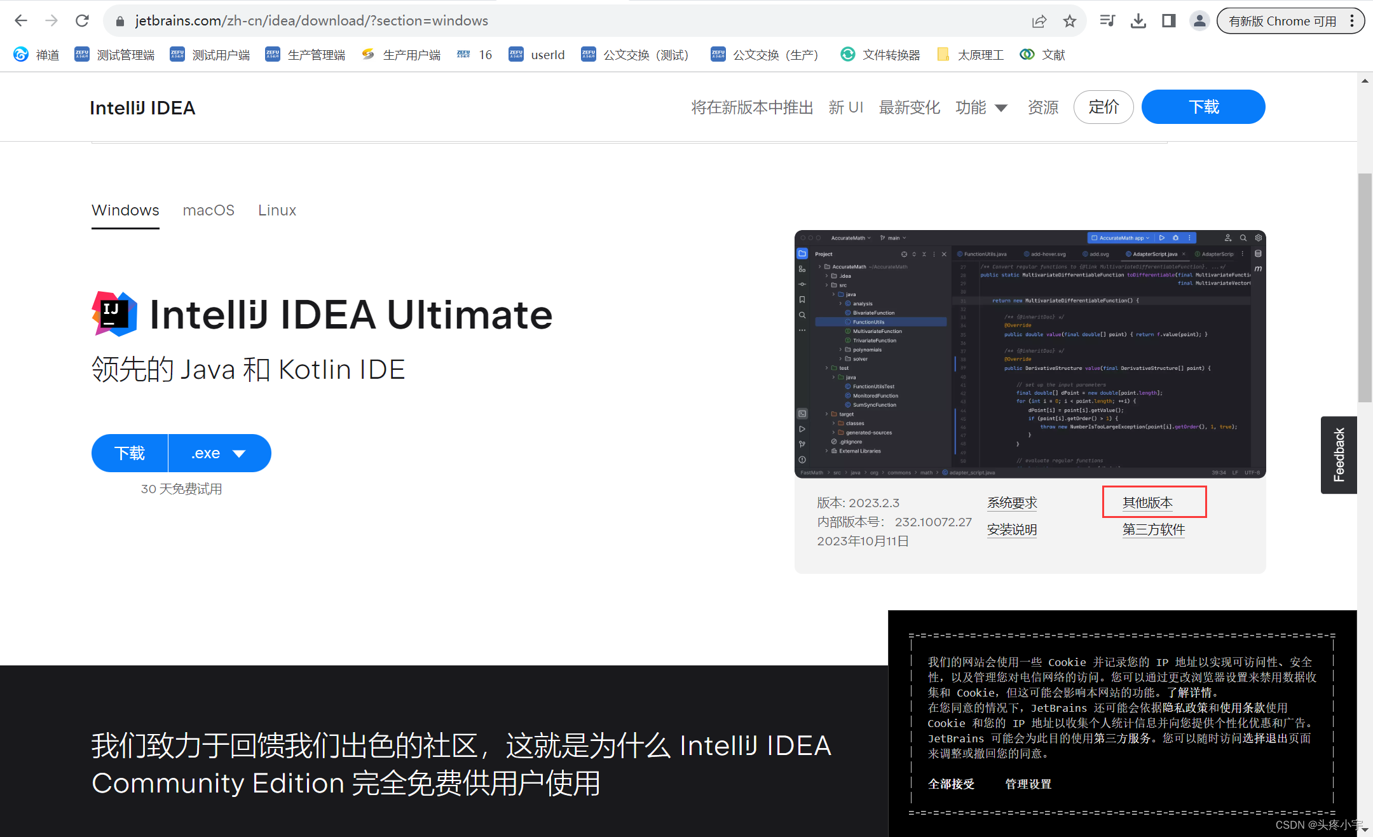Click the share page icon in address bar
The width and height of the screenshot is (1373, 837).
1039,21
